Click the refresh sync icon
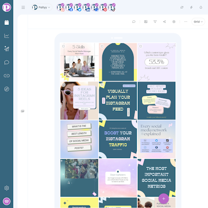This screenshot has width=208, height=208. pyautogui.click(x=182, y=7)
